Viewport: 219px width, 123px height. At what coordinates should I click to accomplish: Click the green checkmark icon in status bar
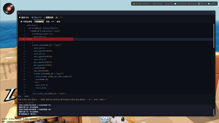175,4
